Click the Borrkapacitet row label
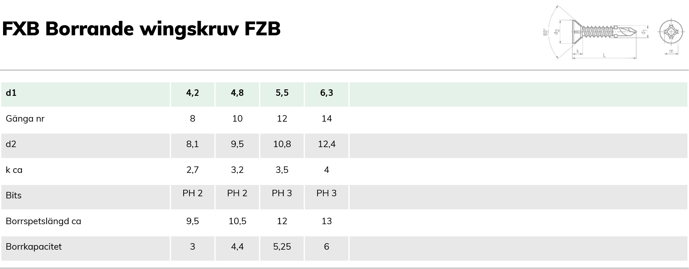The height and width of the screenshot is (269, 689). pyautogui.click(x=34, y=247)
